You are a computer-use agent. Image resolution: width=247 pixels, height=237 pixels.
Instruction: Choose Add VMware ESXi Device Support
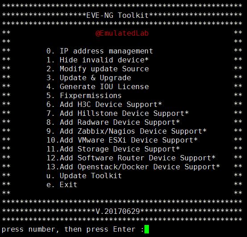[x=122, y=140]
